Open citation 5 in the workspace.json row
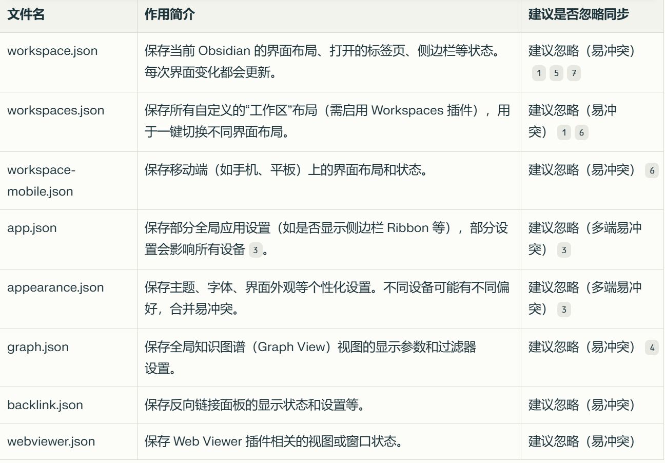The height and width of the screenshot is (463, 665). (556, 73)
